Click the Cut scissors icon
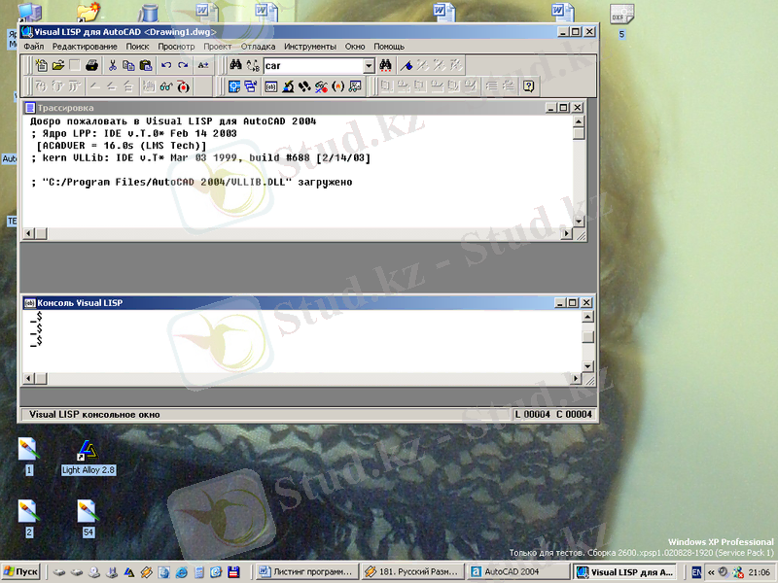The image size is (778, 583). (113, 65)
